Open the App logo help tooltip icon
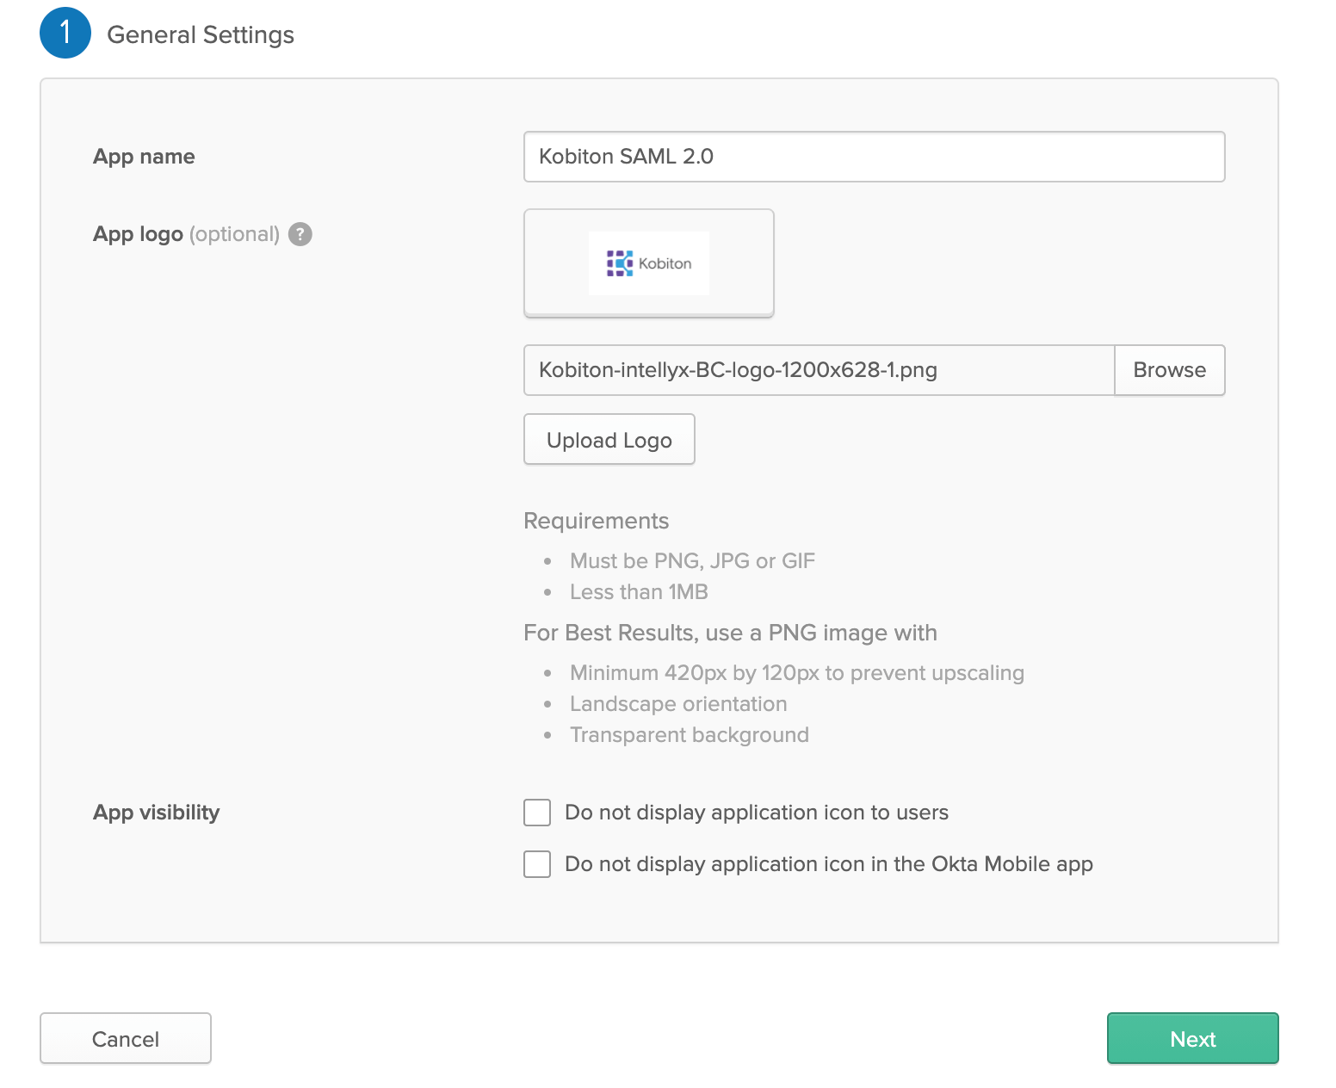 point(300,234)
